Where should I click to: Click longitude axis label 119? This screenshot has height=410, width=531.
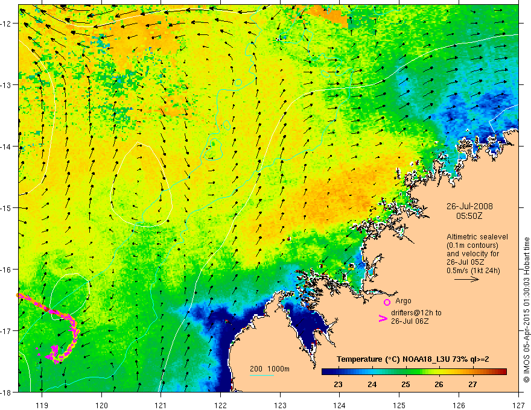coord(42,405)
